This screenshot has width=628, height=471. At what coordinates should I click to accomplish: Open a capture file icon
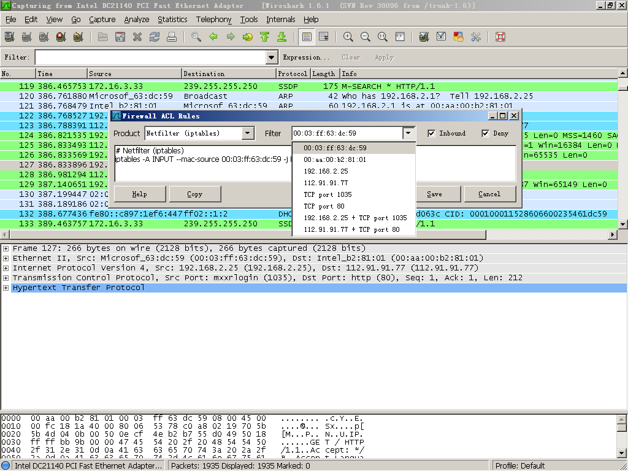coord(103,37)
